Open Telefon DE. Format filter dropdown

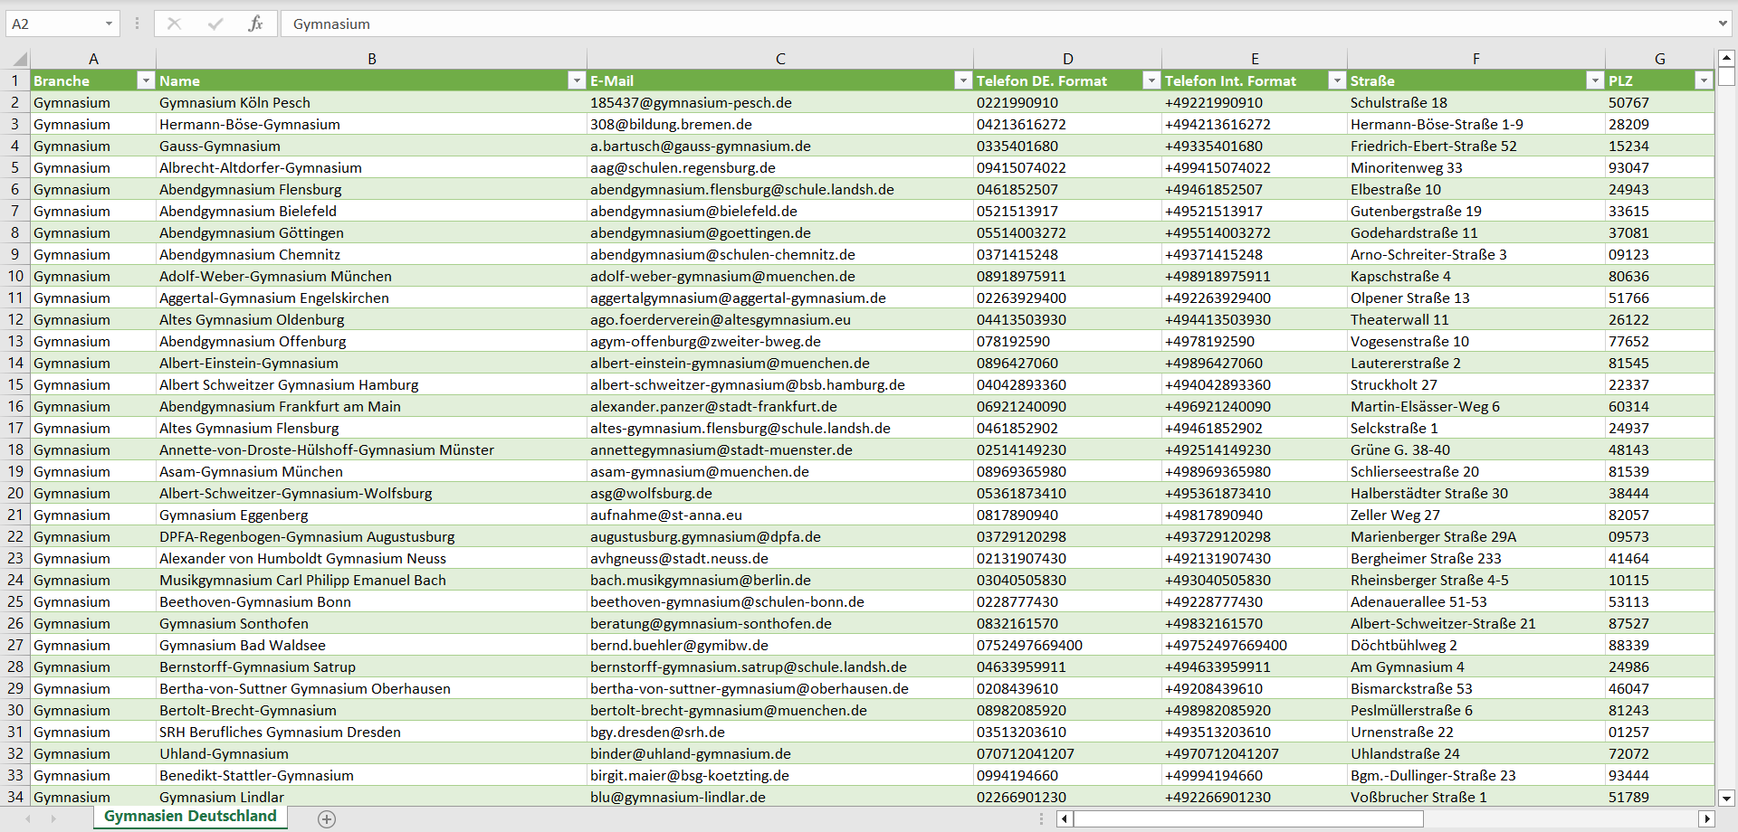1151,80
